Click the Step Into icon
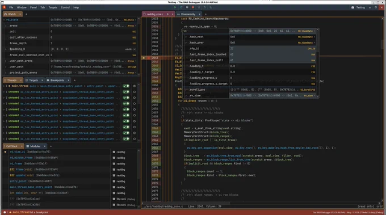386x215 pixels. point(205,7)
